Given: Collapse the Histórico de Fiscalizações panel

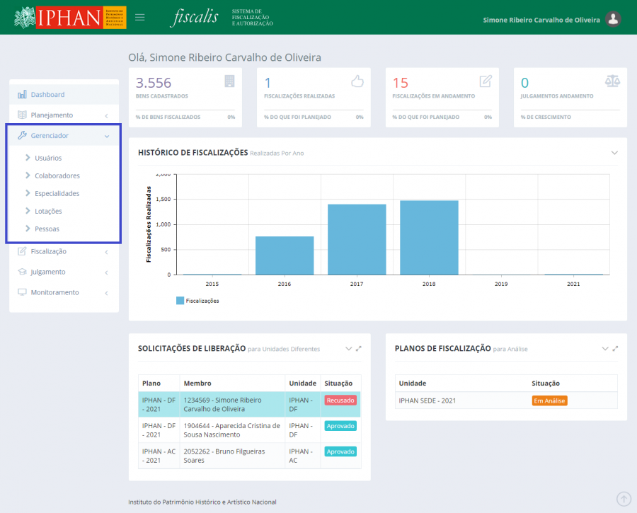Looking at the screenshot, I should pyautogui.click(x=614, y=153).
